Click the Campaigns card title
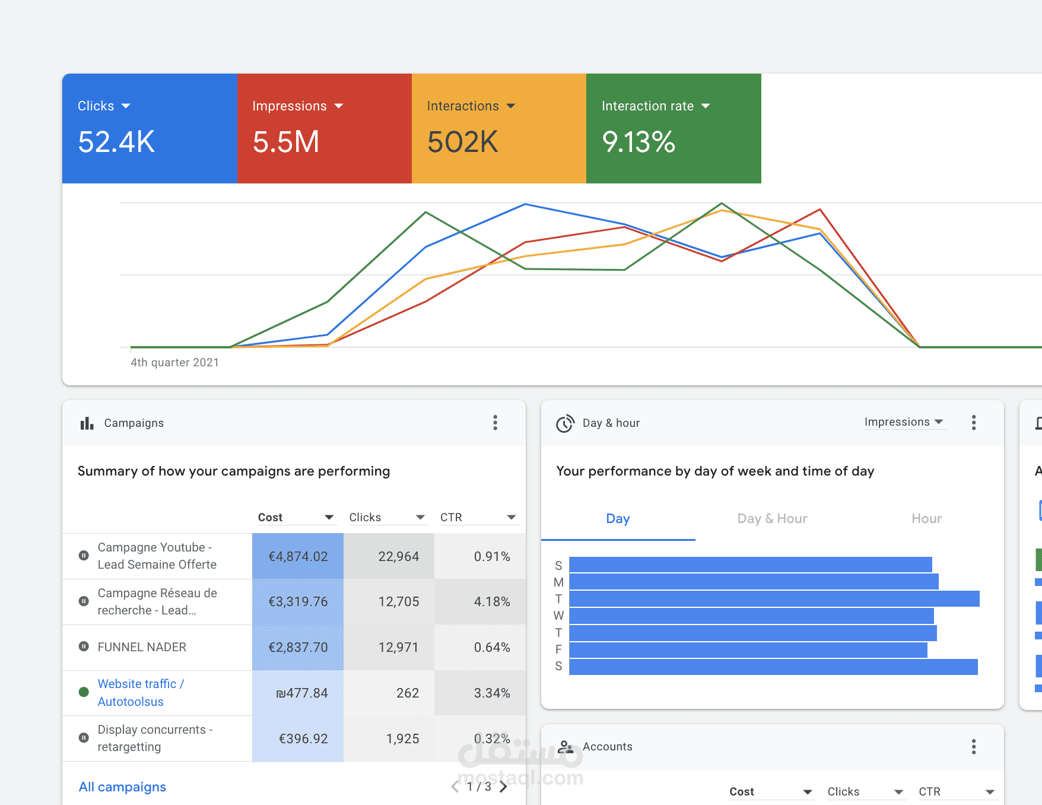Viewport: 1042px width, 805px height. [x=134, y=423]
